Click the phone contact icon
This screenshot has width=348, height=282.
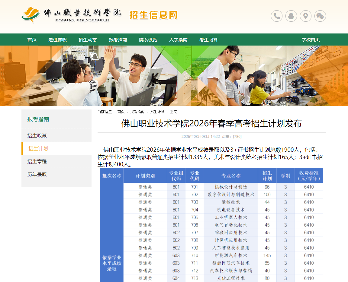coord(276,16)
